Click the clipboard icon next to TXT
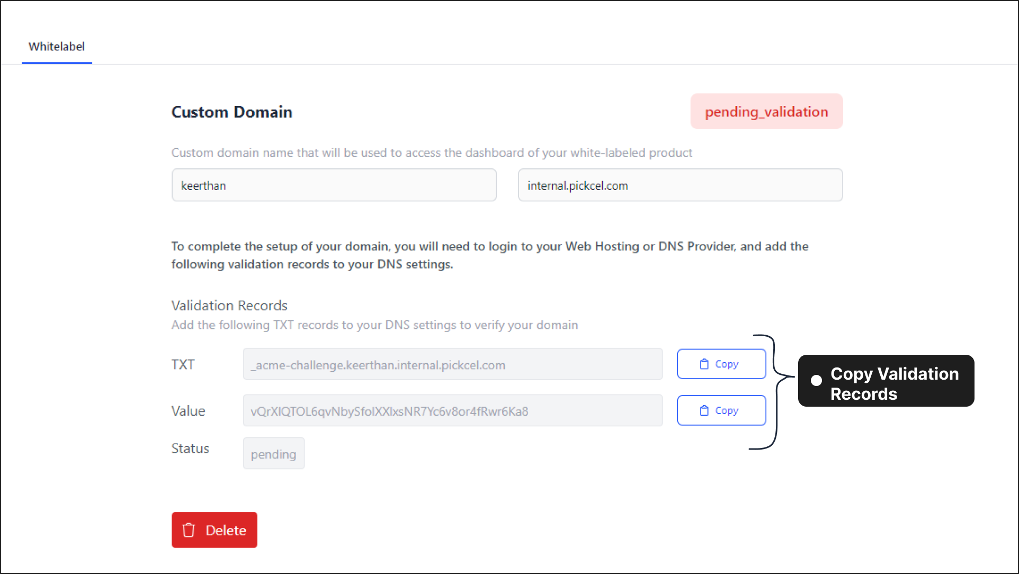The image size is (1019, 574). [x=704, y=364]
